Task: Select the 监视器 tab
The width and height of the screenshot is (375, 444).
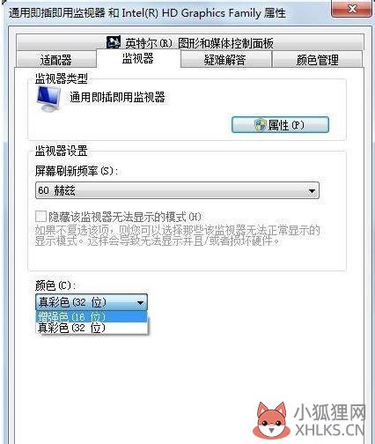Action: pyautogui.click(x=138, y=58)
